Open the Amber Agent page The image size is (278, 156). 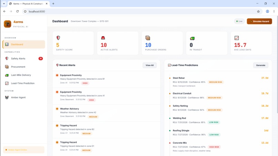(24, 97)
